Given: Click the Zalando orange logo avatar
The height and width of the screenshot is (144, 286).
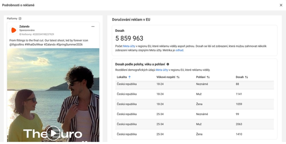Looking at the screenshot, I should (14, 30).
